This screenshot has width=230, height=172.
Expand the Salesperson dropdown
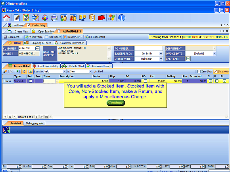[x=161, y=54]
